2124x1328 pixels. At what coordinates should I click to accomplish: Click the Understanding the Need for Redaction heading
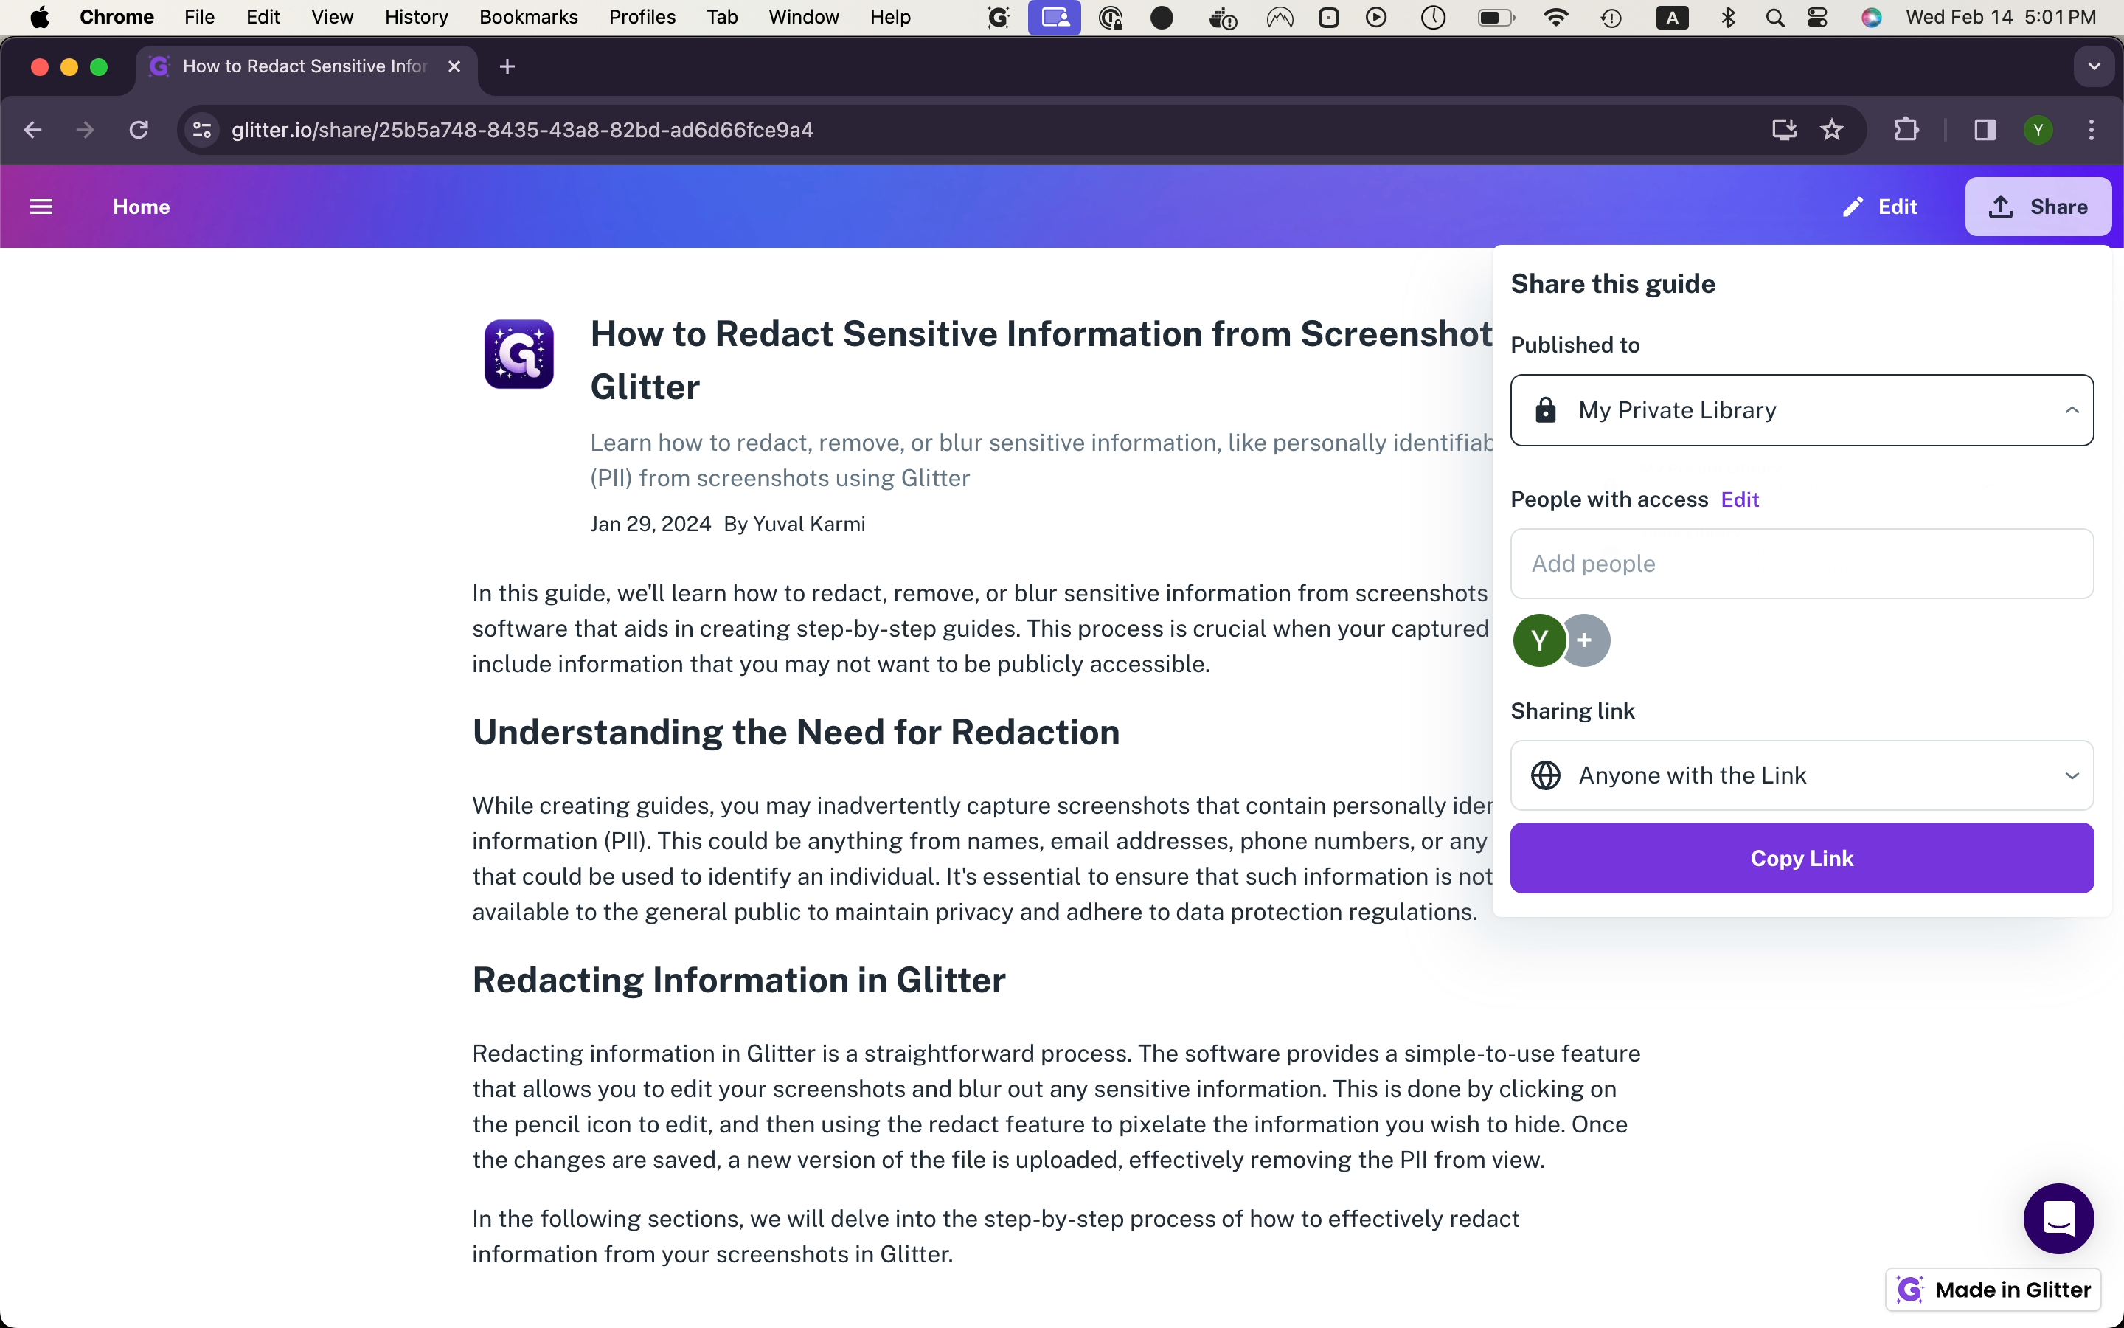[x=796, y=733]
